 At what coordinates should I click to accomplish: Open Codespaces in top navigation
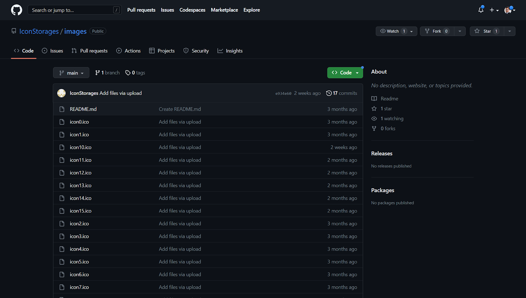(x=192, y=10)
